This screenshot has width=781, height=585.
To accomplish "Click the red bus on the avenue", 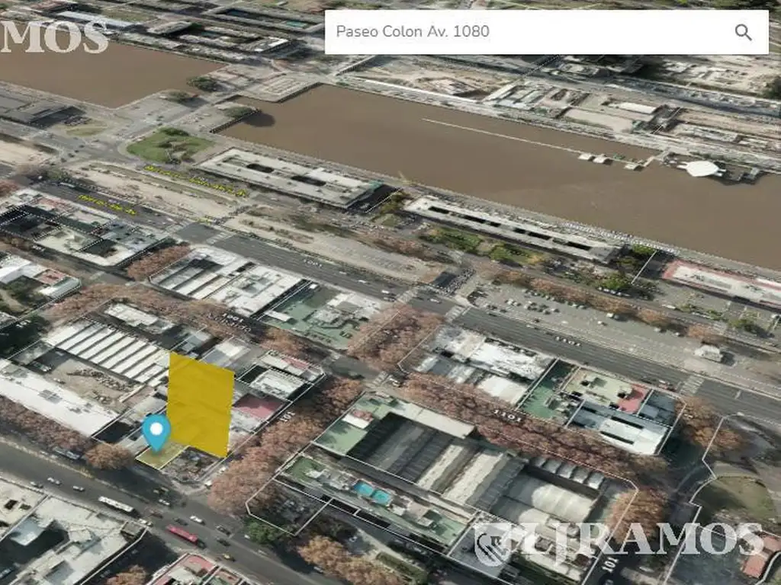I will tap(183, 534).
